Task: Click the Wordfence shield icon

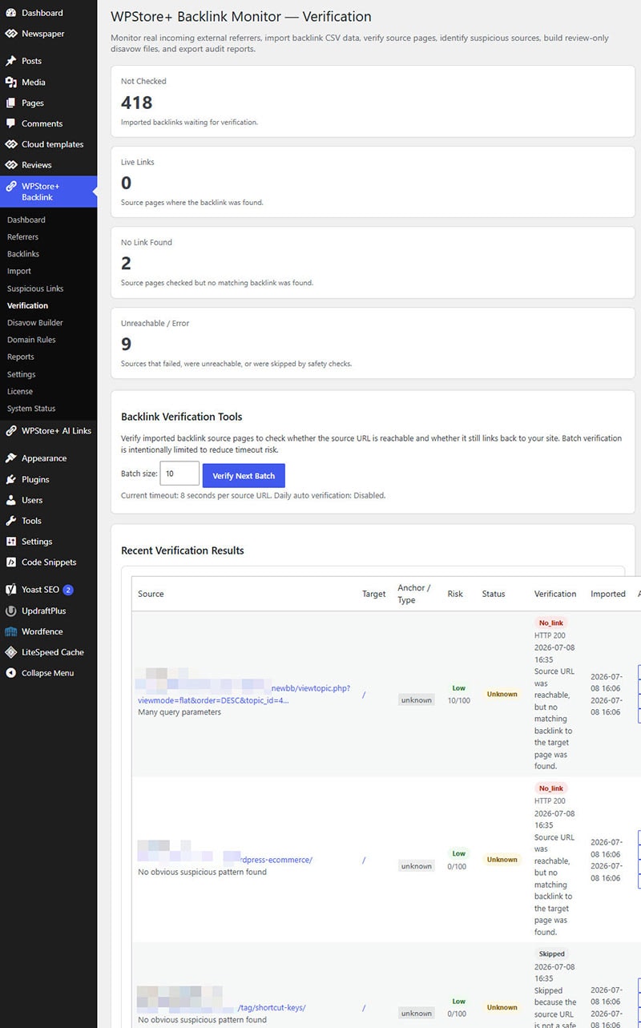Action: tap(11, 631)
